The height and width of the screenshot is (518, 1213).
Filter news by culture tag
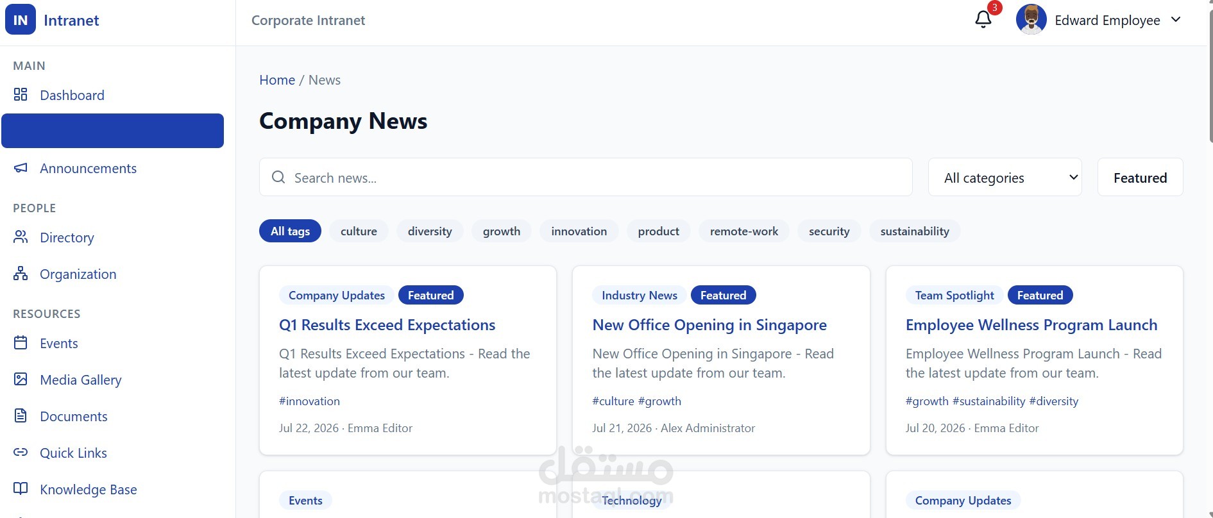coord(359,231)
